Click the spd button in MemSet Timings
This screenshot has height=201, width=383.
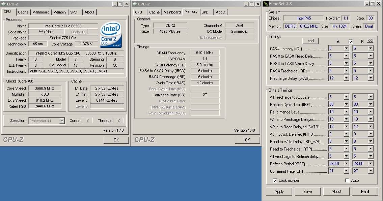point(310,41)
